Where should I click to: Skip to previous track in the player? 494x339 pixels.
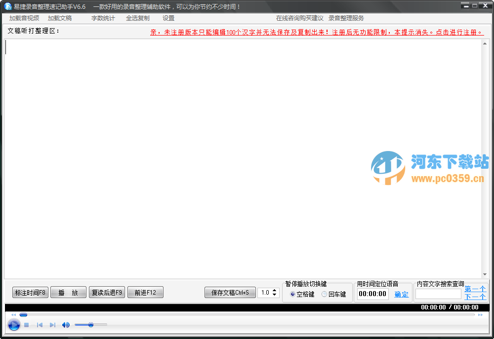click(40, 325)
